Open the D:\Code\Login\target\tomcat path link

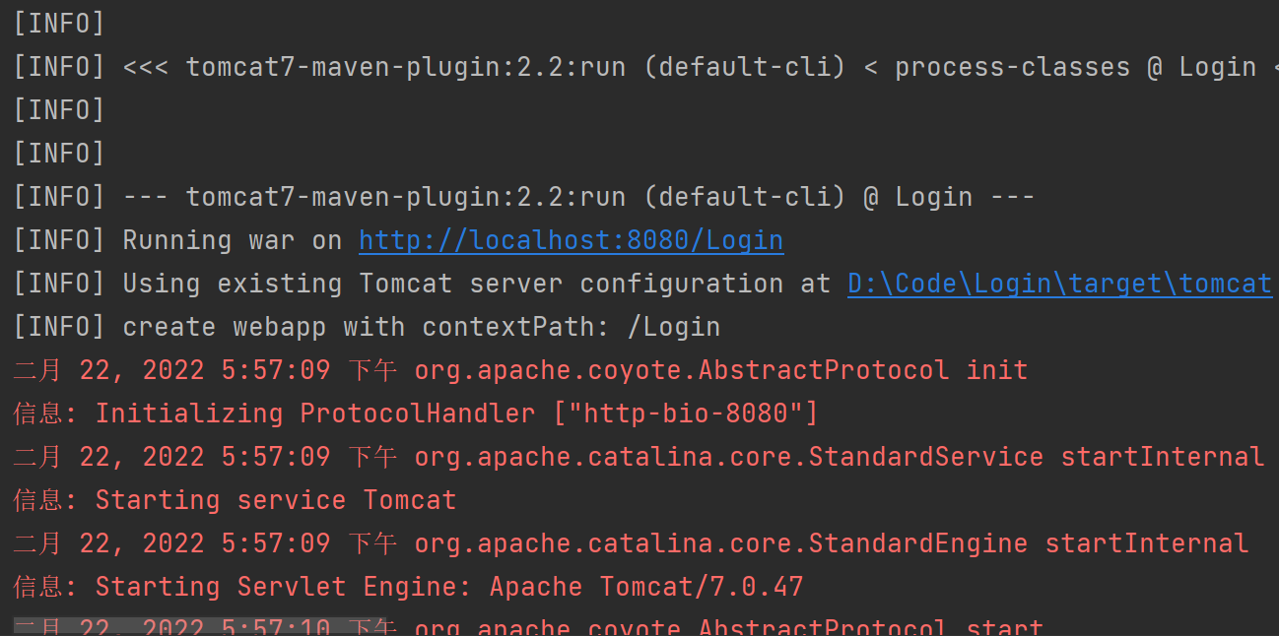(x=1059, y=284)
